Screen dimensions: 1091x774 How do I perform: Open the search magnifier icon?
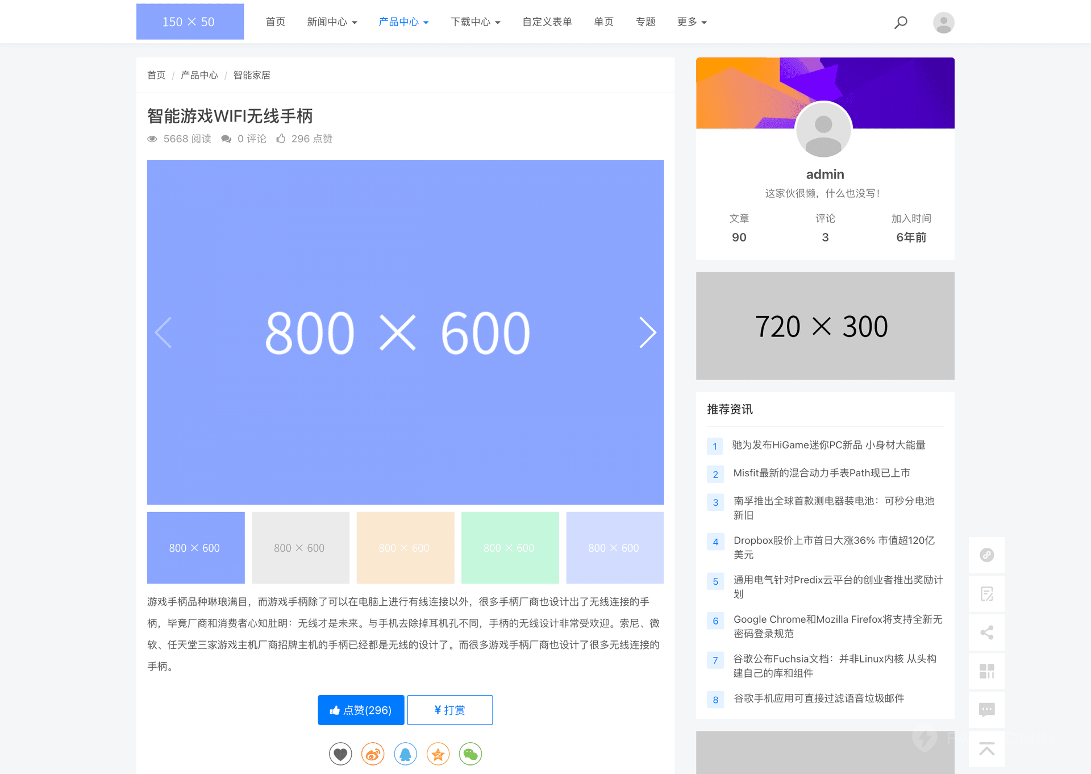(x=900, y=22)
